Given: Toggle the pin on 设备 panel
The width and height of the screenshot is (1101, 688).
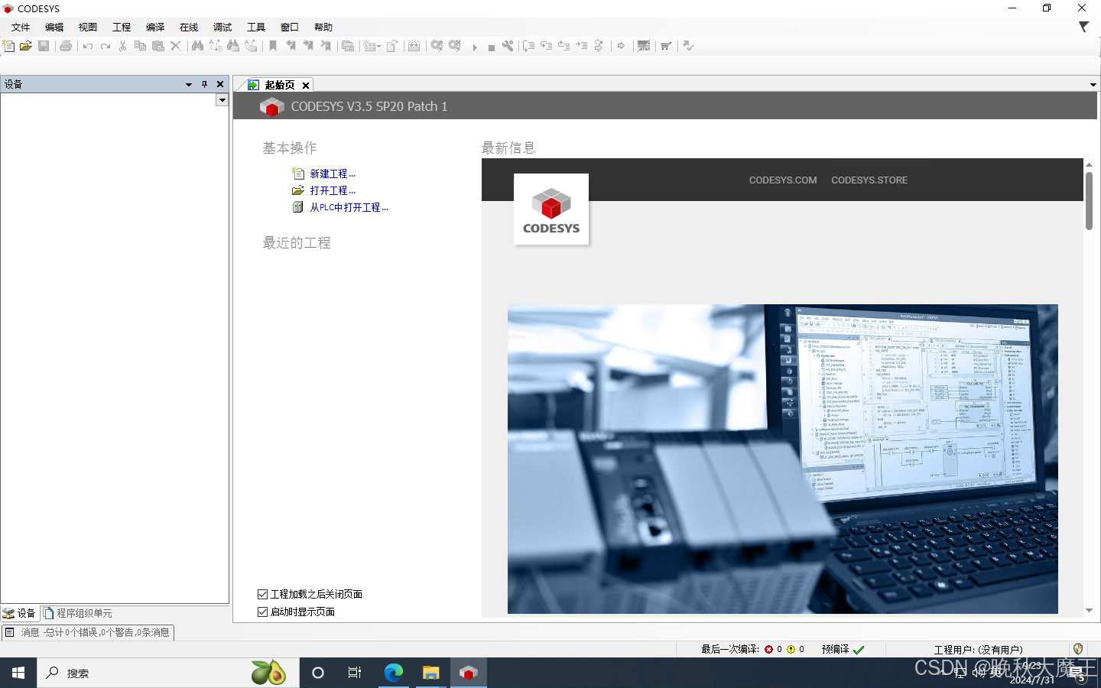Looking at the screenshot, I should (x=204, y=84).
